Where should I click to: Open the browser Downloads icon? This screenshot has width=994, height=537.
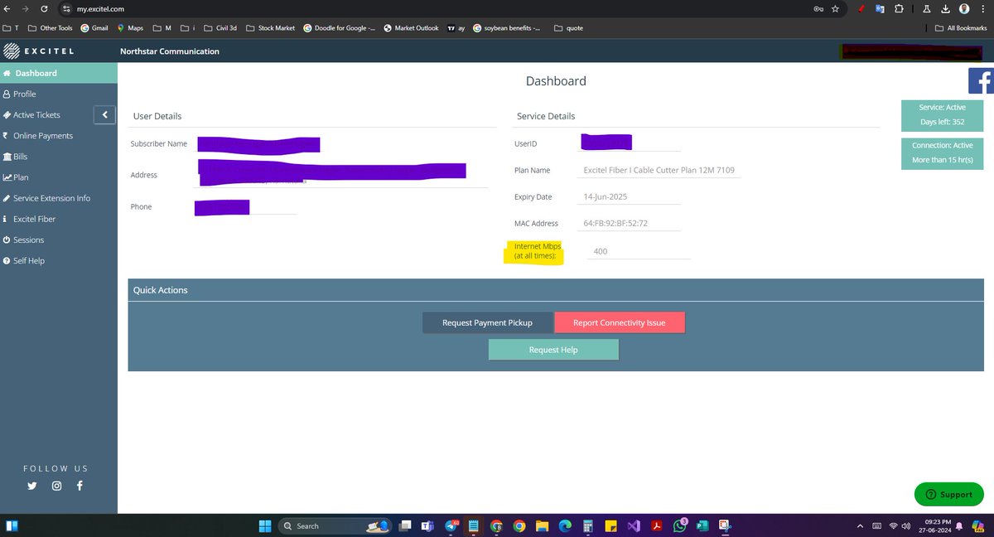(x=945, y=8)
